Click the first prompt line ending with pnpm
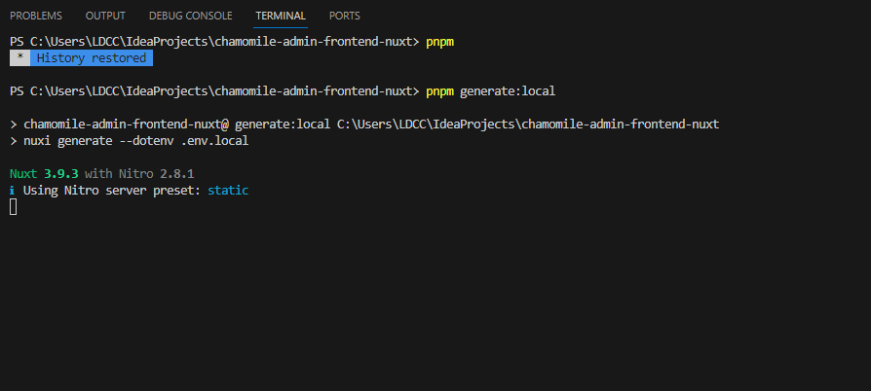Viewport: 871px width, 391px height. coord(232,42)
